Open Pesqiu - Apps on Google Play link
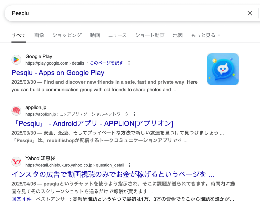 [x=58, y=73]
